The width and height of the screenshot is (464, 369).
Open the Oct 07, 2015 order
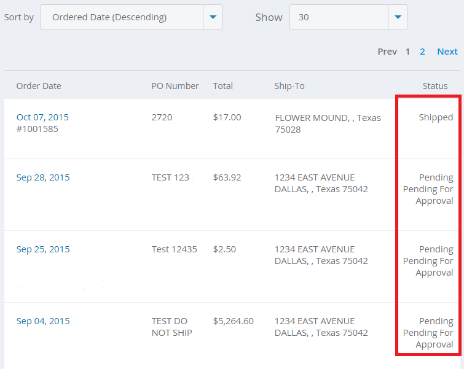[42, 117]
